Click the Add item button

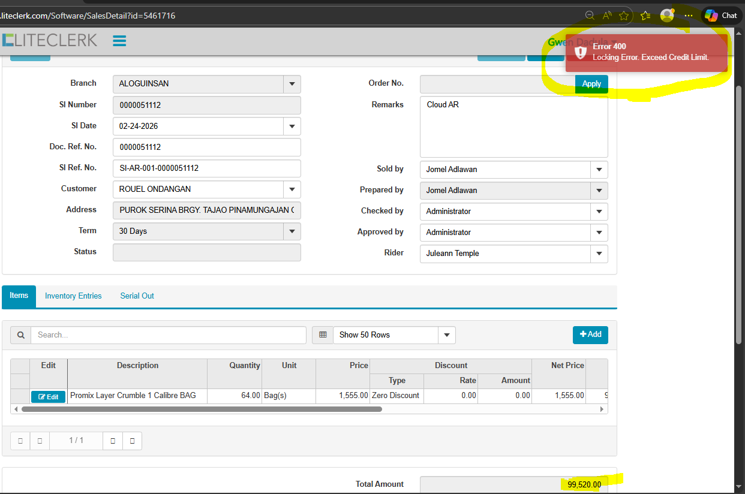(590, 335)
